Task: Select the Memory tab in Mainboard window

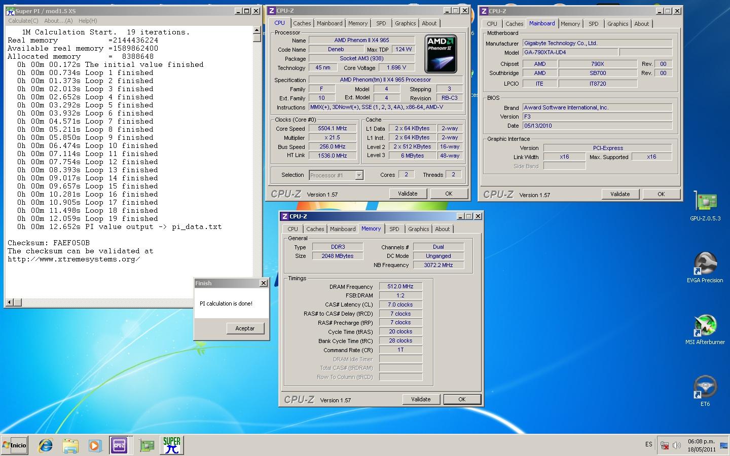Action: [x=570, y=24]
